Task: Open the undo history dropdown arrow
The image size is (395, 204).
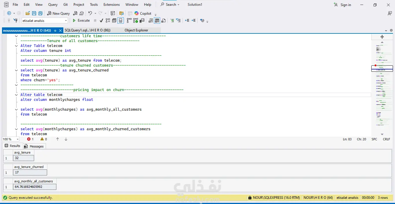Action: pos(95,14)
